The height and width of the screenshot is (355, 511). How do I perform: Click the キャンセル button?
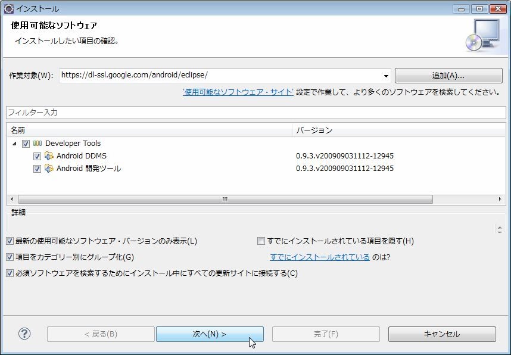[441, 334]
